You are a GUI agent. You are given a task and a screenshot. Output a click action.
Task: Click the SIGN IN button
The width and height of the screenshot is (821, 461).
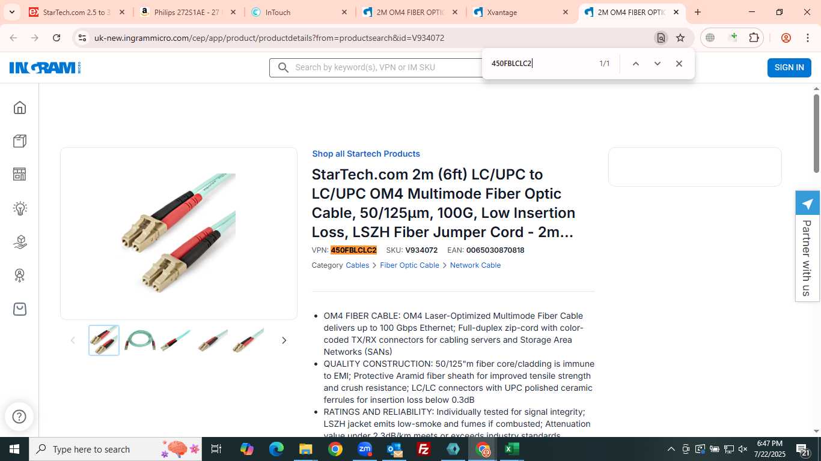[x=789, y=67]
